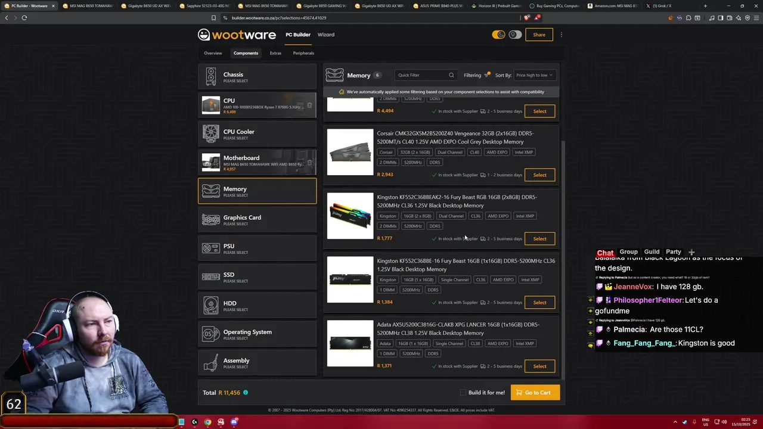Select the Adata XPG Lancer 16GB memory

[x=539, y=366]
